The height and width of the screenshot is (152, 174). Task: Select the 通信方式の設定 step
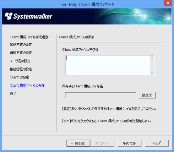(21, 53)
